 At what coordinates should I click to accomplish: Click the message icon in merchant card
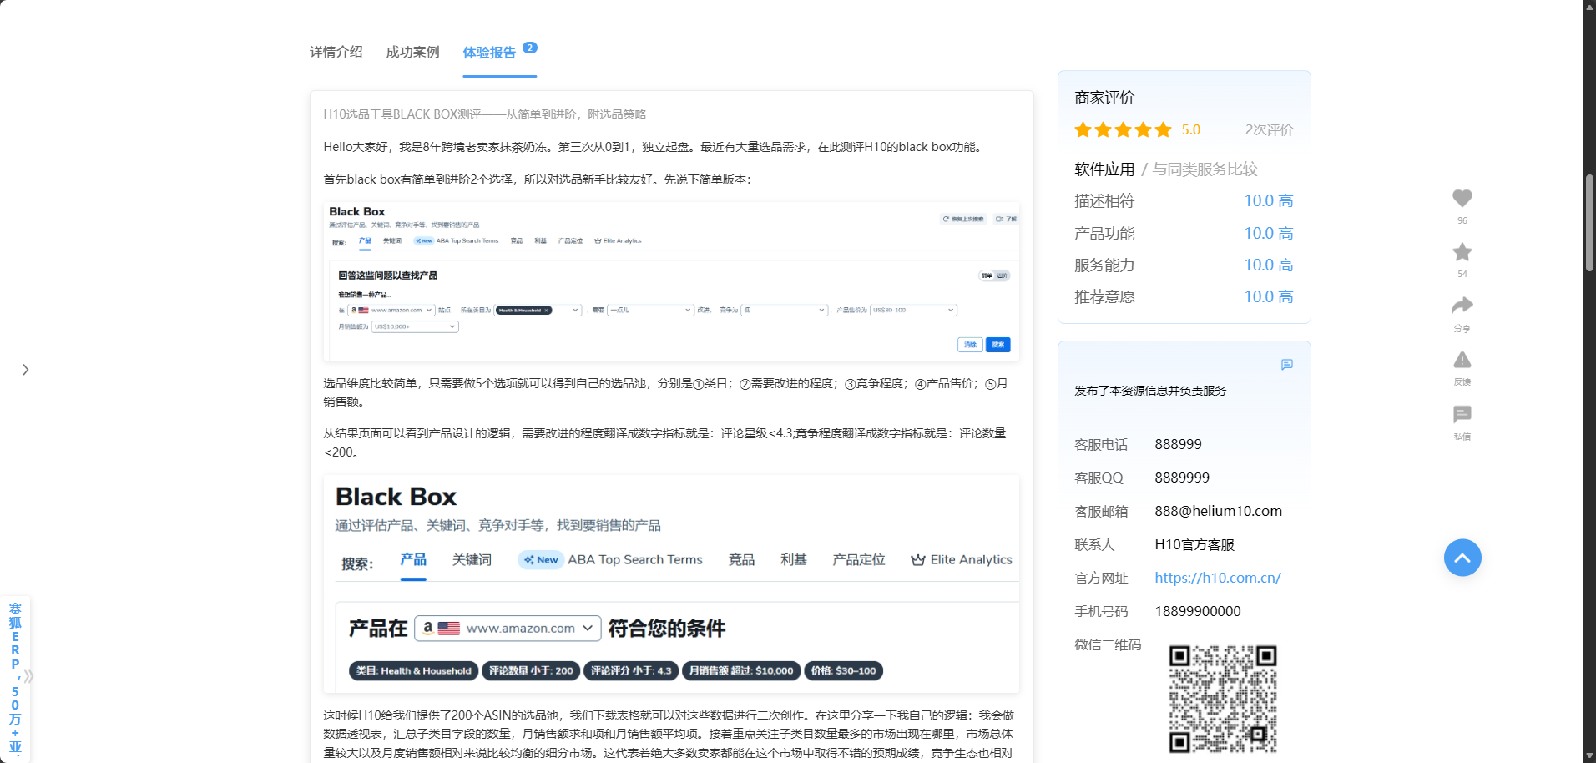pos(1286,365)
